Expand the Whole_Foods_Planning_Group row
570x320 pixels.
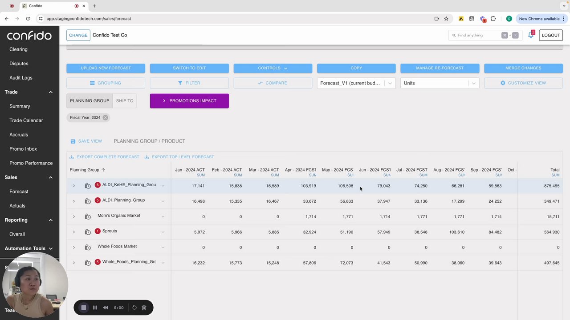click(74, 263)
